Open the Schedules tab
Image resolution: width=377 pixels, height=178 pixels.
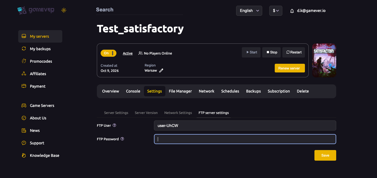(x=230, y=91)
